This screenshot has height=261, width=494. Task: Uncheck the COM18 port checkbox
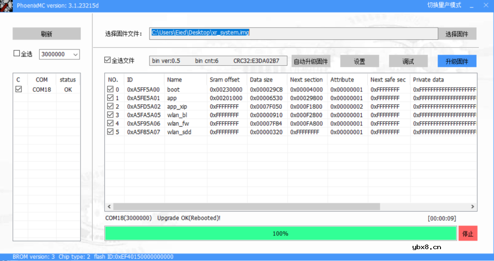19,90
